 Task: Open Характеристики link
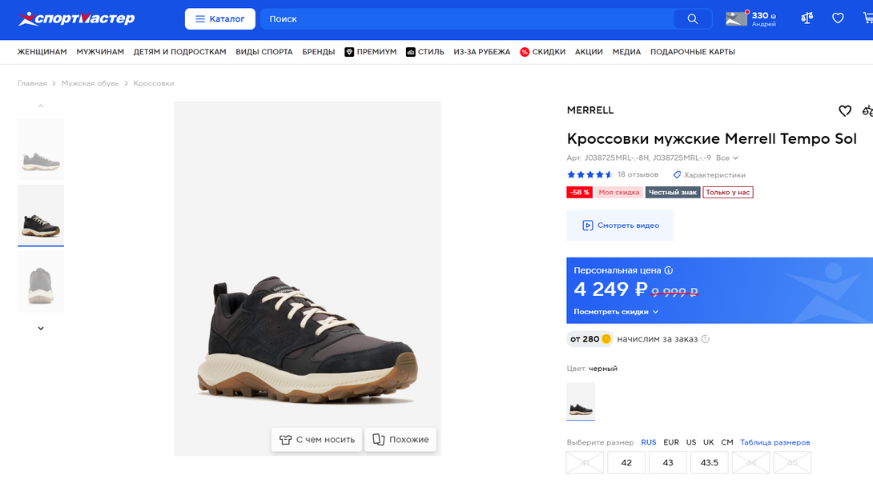tap(710, 174)
